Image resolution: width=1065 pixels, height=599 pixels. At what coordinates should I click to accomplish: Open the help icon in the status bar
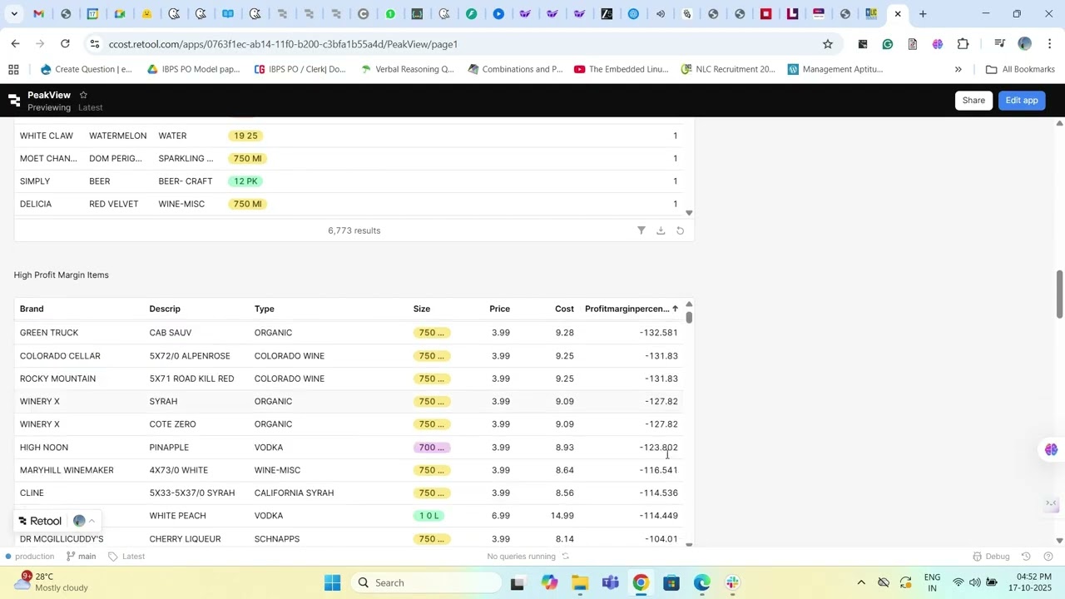tap(1048, 557)
